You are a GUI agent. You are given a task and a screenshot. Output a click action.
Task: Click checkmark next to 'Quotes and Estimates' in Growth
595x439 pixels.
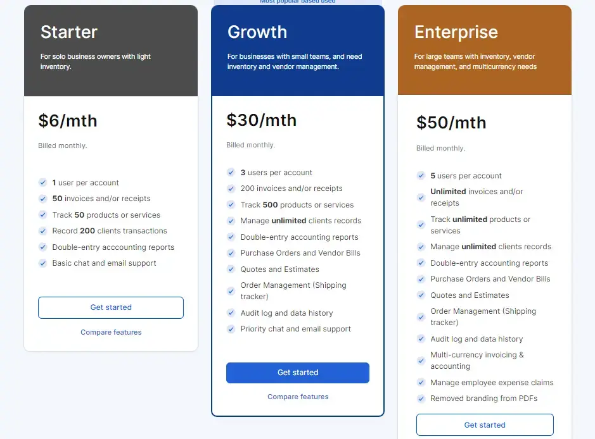click(231, 269)
